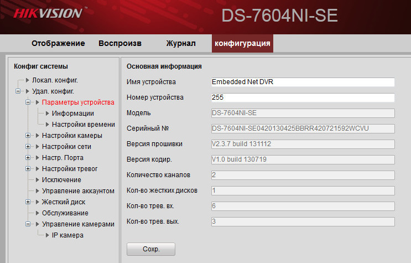Click the Кол-во жестких дисков field

[303, 190]
